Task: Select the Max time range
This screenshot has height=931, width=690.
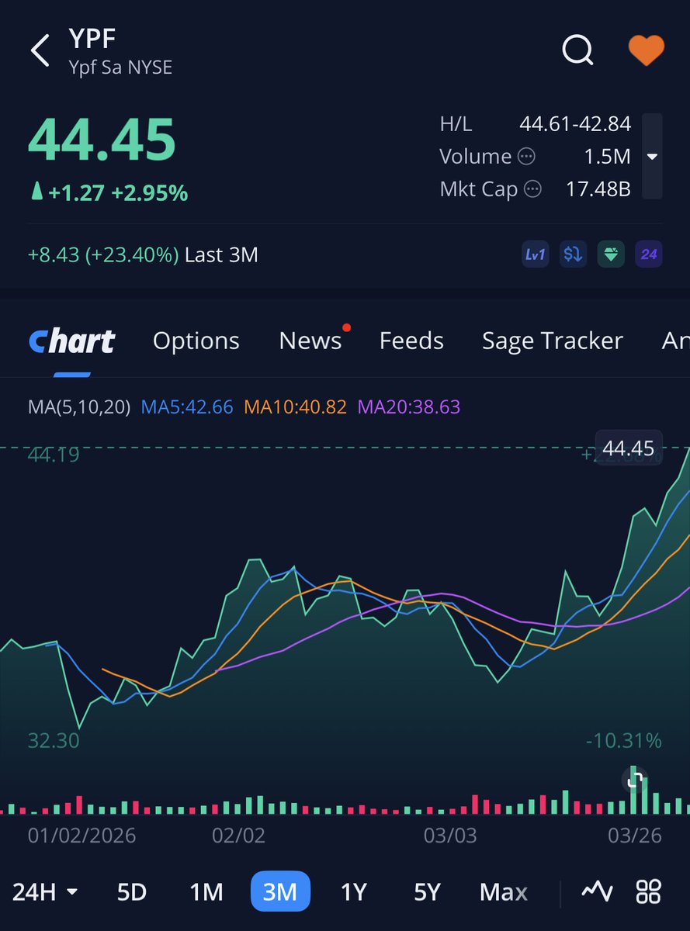Action: point(504,891)
